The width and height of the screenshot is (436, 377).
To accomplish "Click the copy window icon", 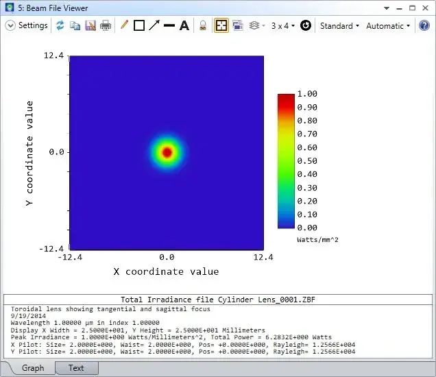I will (75, 25).
